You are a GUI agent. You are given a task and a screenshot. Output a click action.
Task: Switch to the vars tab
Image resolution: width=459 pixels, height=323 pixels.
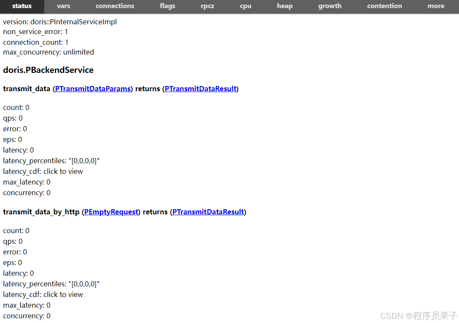point(64,6)
